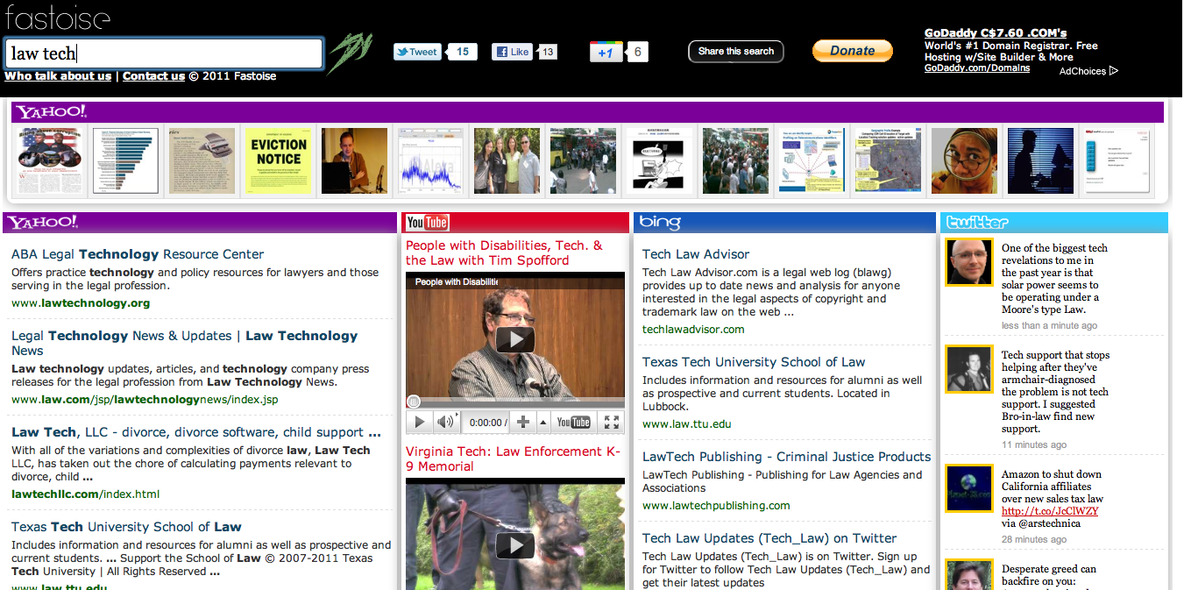The width and height of the screenshot is (1184, 590).
Task: Click the plus icon in video controls
Action: coord(523,423)
